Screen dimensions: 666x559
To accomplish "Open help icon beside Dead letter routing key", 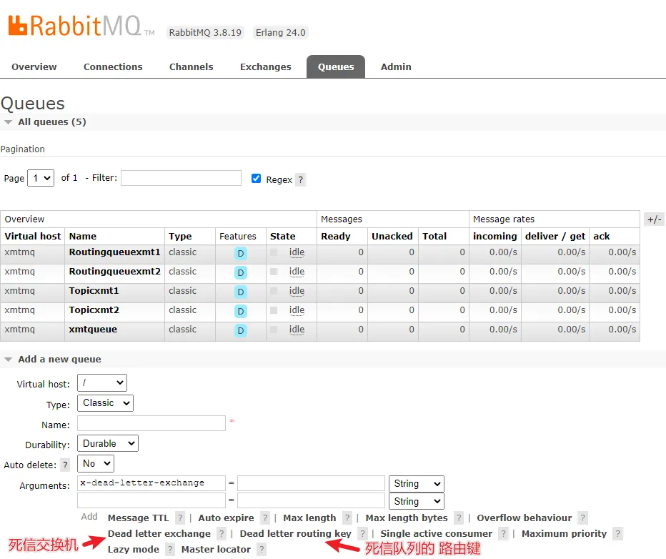I will (362, 533).
